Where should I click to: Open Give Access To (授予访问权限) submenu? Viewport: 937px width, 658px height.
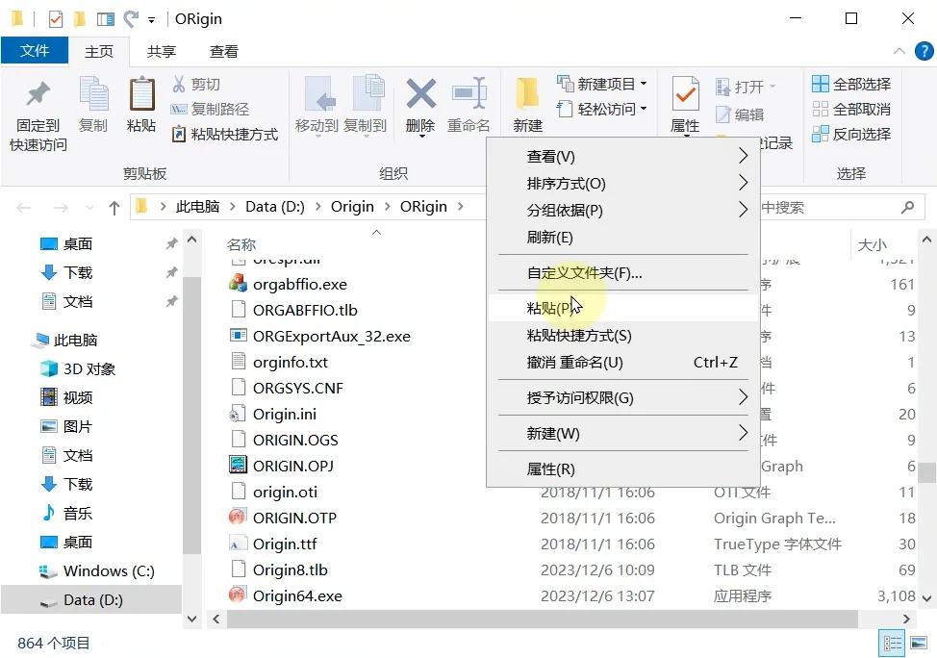tap(623, 398)
